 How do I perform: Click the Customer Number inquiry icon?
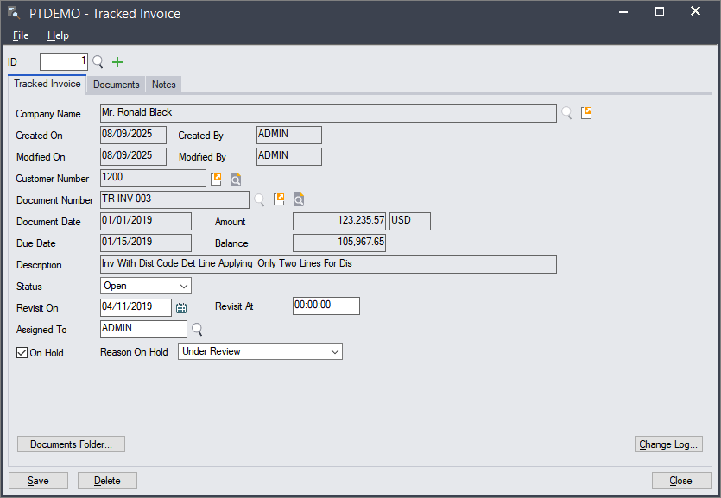[x=235, y=179]
